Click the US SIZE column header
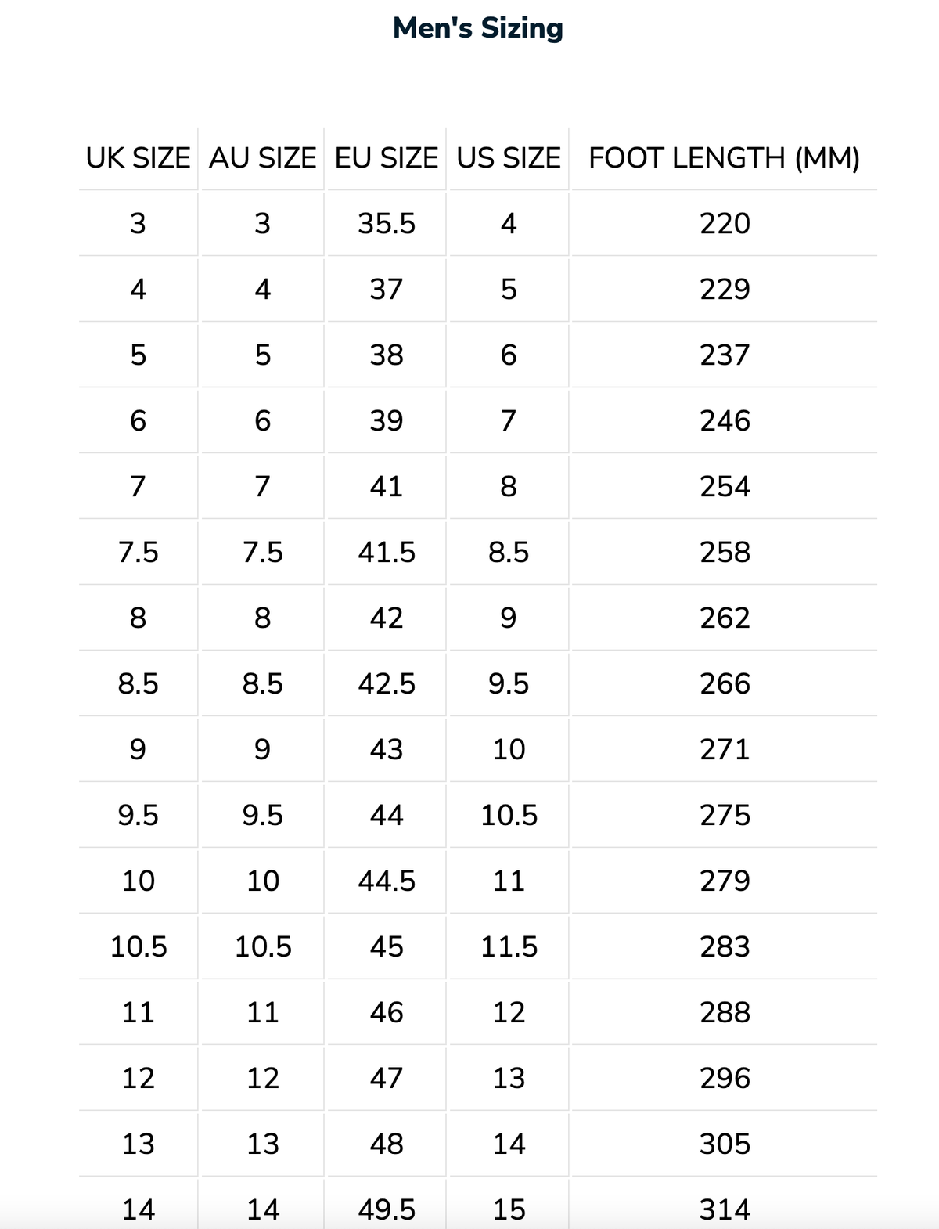This screenshot has width=939, height=1229. [x=509, y=158]
